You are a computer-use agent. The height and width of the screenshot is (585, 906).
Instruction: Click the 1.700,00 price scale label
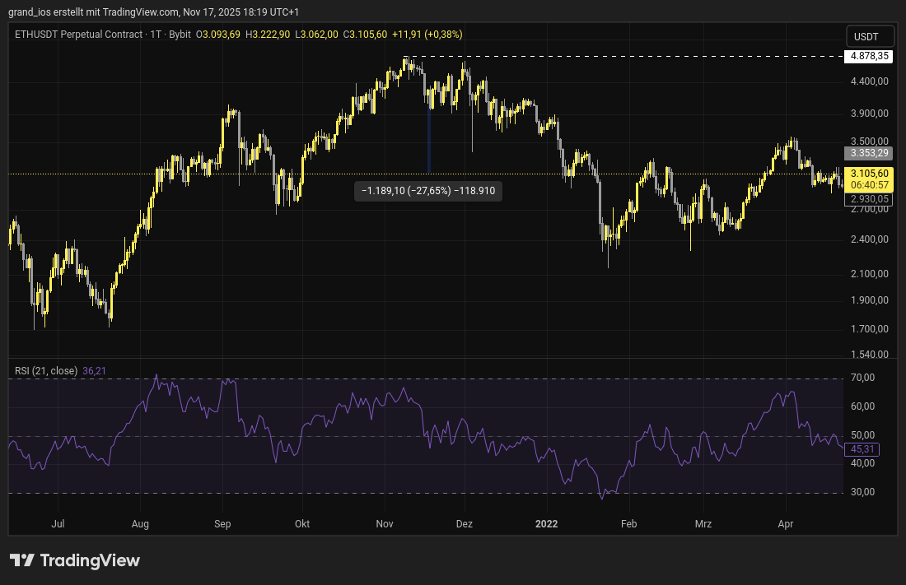[x=870, y=329]
